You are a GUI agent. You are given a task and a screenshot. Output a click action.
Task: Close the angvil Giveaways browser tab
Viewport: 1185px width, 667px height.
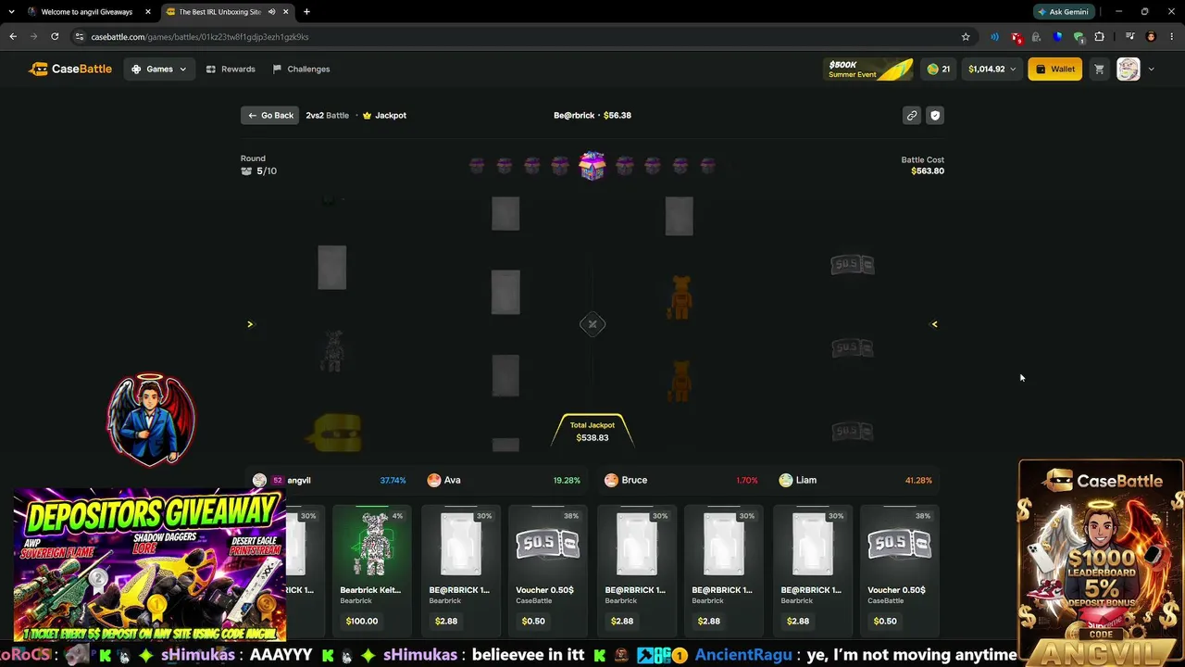(x=147, y=12)
